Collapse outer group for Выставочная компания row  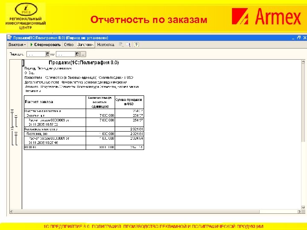coord(12,111)
